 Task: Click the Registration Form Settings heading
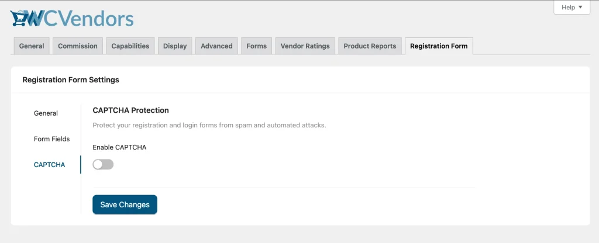click(71, 80)
